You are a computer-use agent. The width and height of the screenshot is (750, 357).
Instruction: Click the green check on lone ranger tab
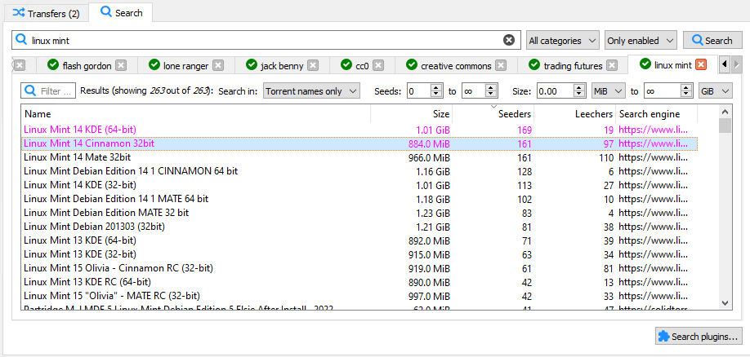[154, 65]
